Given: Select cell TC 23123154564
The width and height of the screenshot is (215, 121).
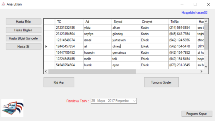Looking at the screenshot, I should 69,34.
